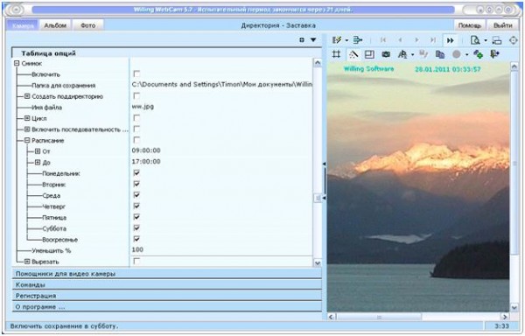The width and height of the screenshot is (525, 336).
Task: Expand the От time node
Action: pyautogui.click(x=38, y=151)
